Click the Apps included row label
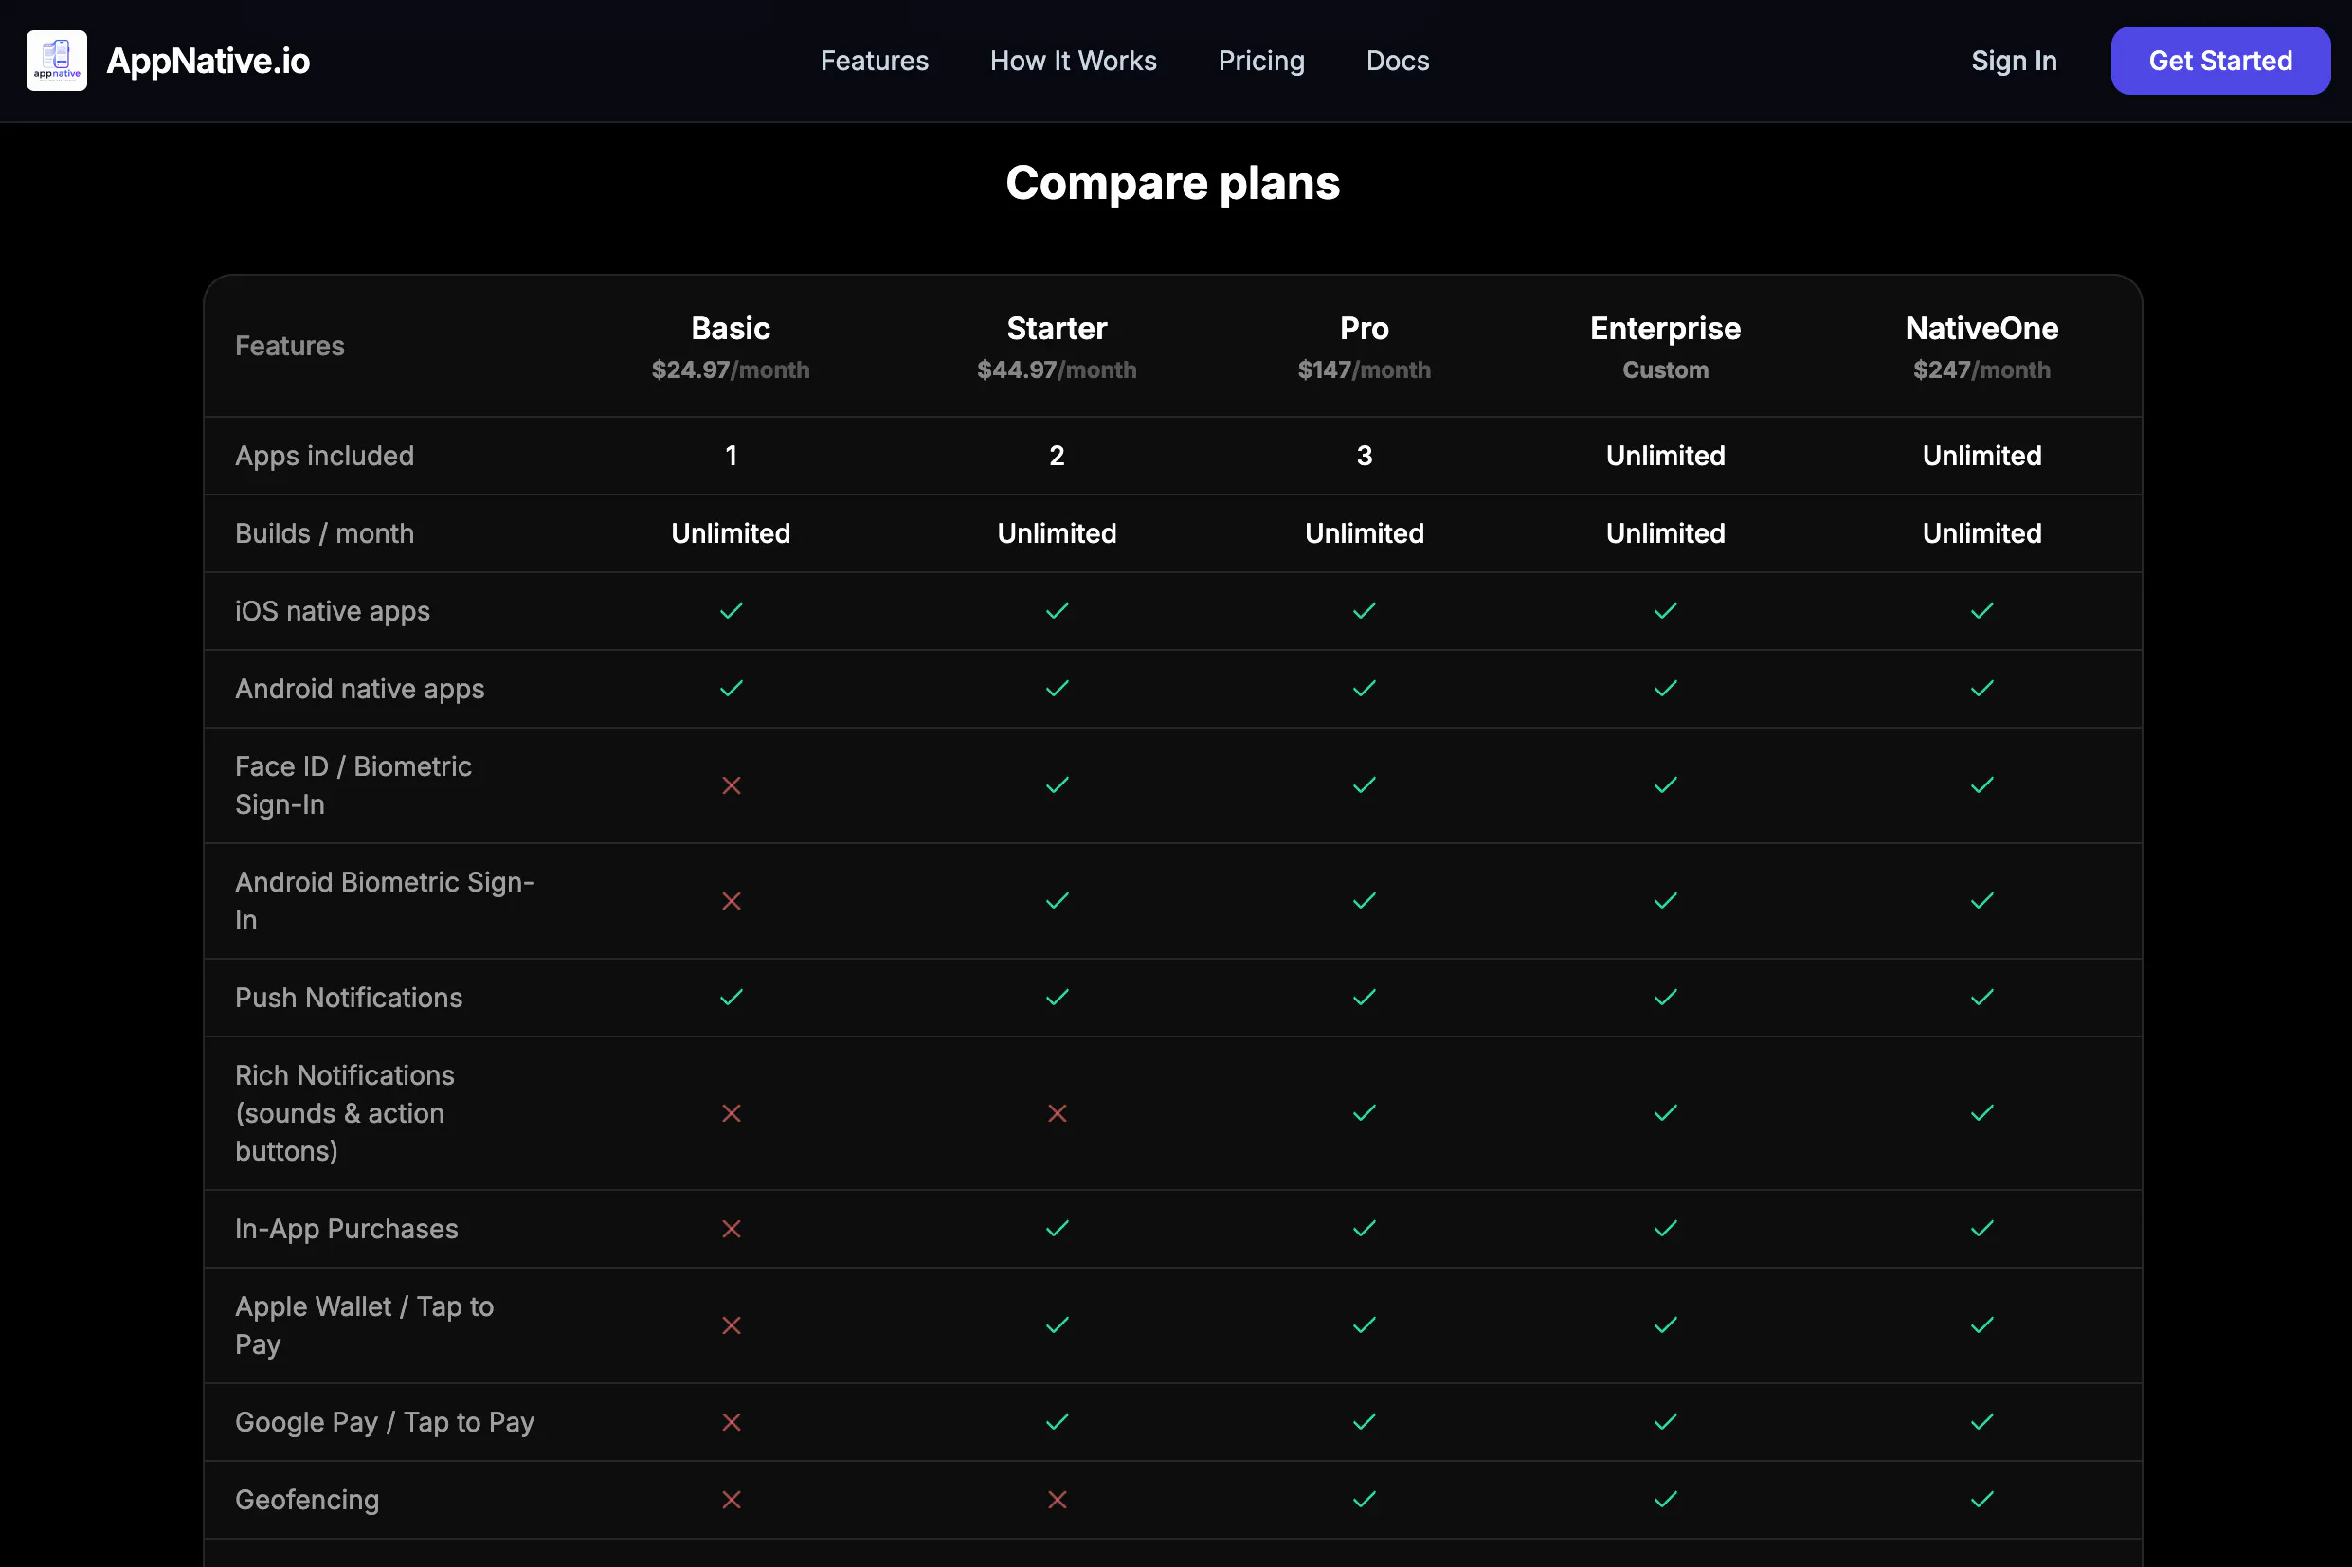 point(324,457)
